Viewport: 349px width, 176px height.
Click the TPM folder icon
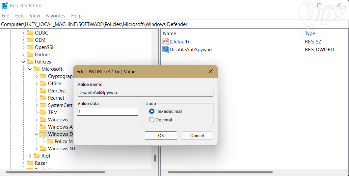coord(43,113)
